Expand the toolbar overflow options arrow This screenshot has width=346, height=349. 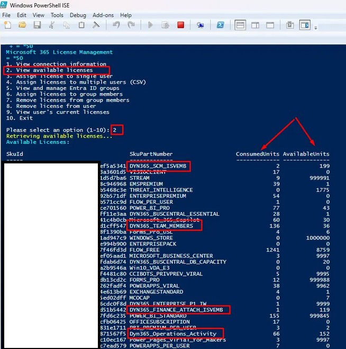click(x=316, y=27)
